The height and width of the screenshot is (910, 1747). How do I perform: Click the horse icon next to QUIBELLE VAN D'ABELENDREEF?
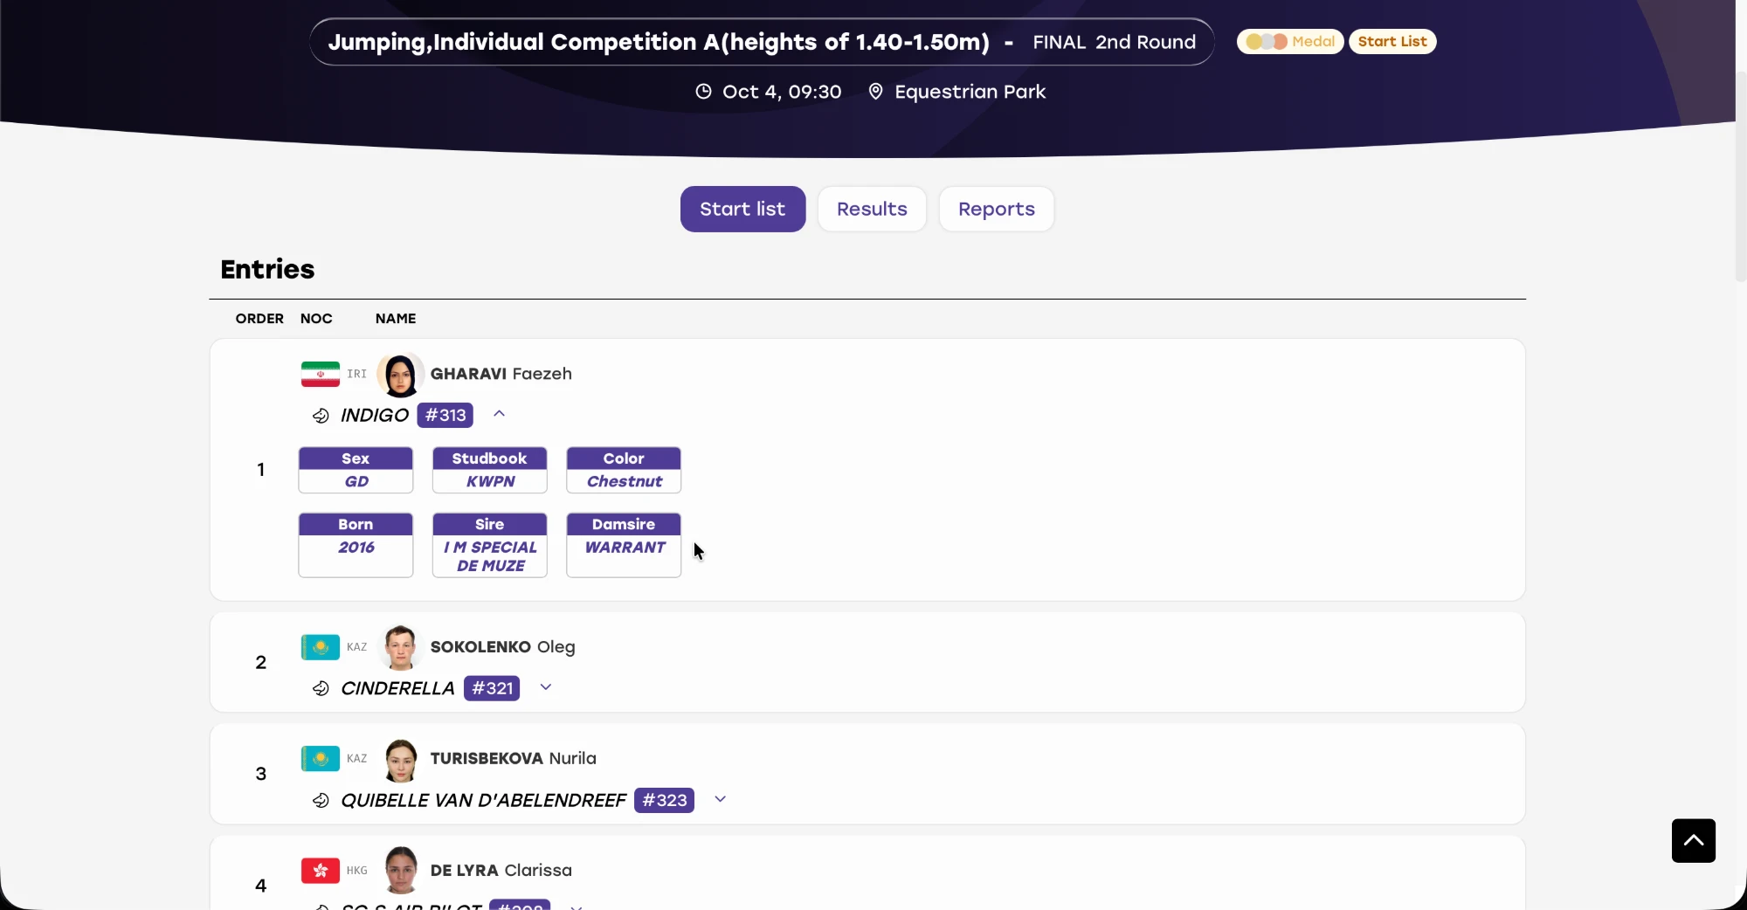[321, 801]
